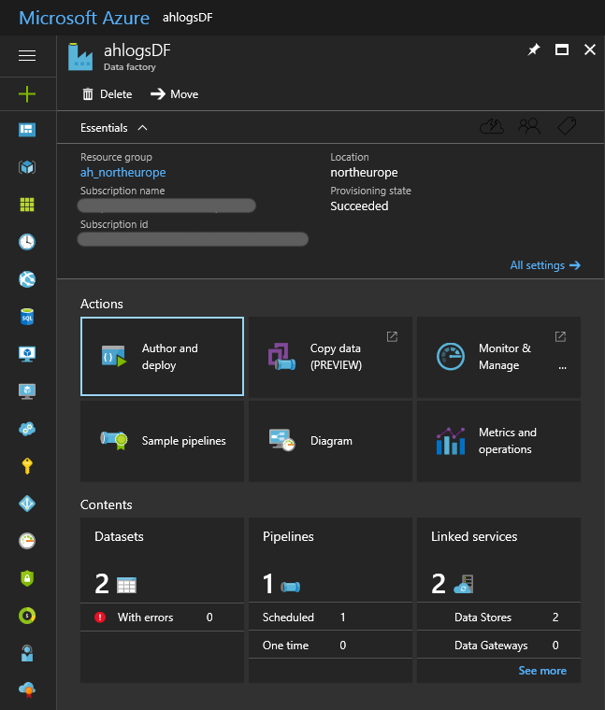Open Monitor gauge icon in sidebar
605x710 pixels.
point(27,541)
